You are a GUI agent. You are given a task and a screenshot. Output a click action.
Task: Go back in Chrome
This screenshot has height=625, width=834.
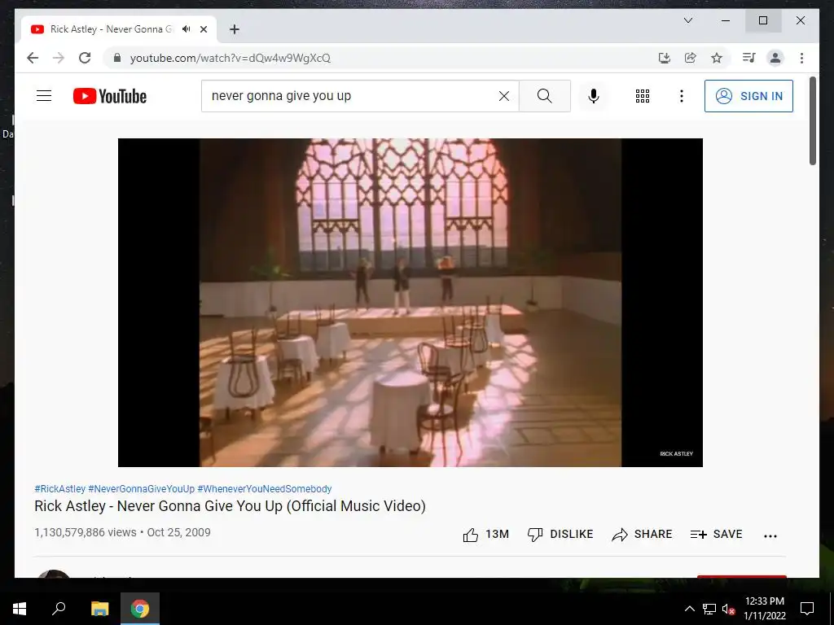pos(33,58)
